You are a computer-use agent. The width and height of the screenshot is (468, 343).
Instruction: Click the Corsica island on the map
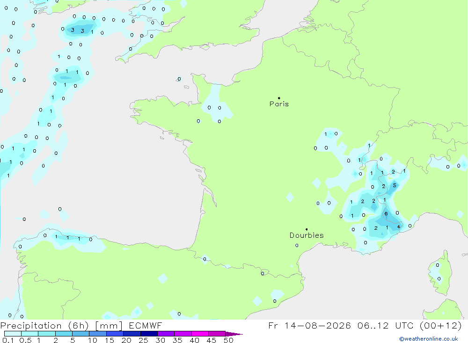click(439, 273)
